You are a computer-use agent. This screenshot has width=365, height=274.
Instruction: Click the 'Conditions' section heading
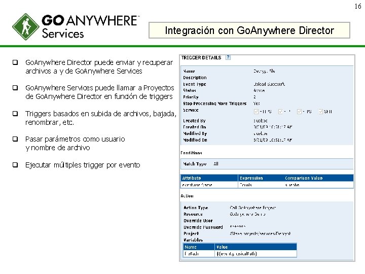[191, 153]
